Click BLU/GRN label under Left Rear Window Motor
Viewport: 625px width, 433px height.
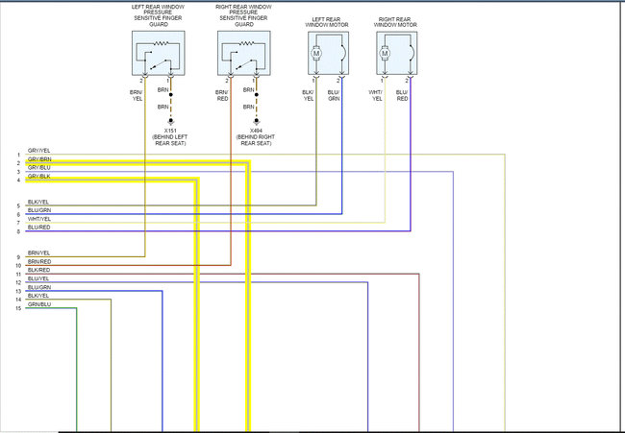tap(334, 95)
